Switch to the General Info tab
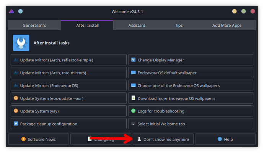 tap(34, 25)
